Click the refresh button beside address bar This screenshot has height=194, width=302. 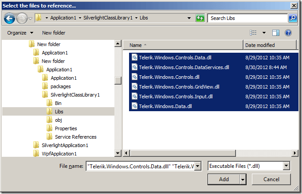pos(200,18)
